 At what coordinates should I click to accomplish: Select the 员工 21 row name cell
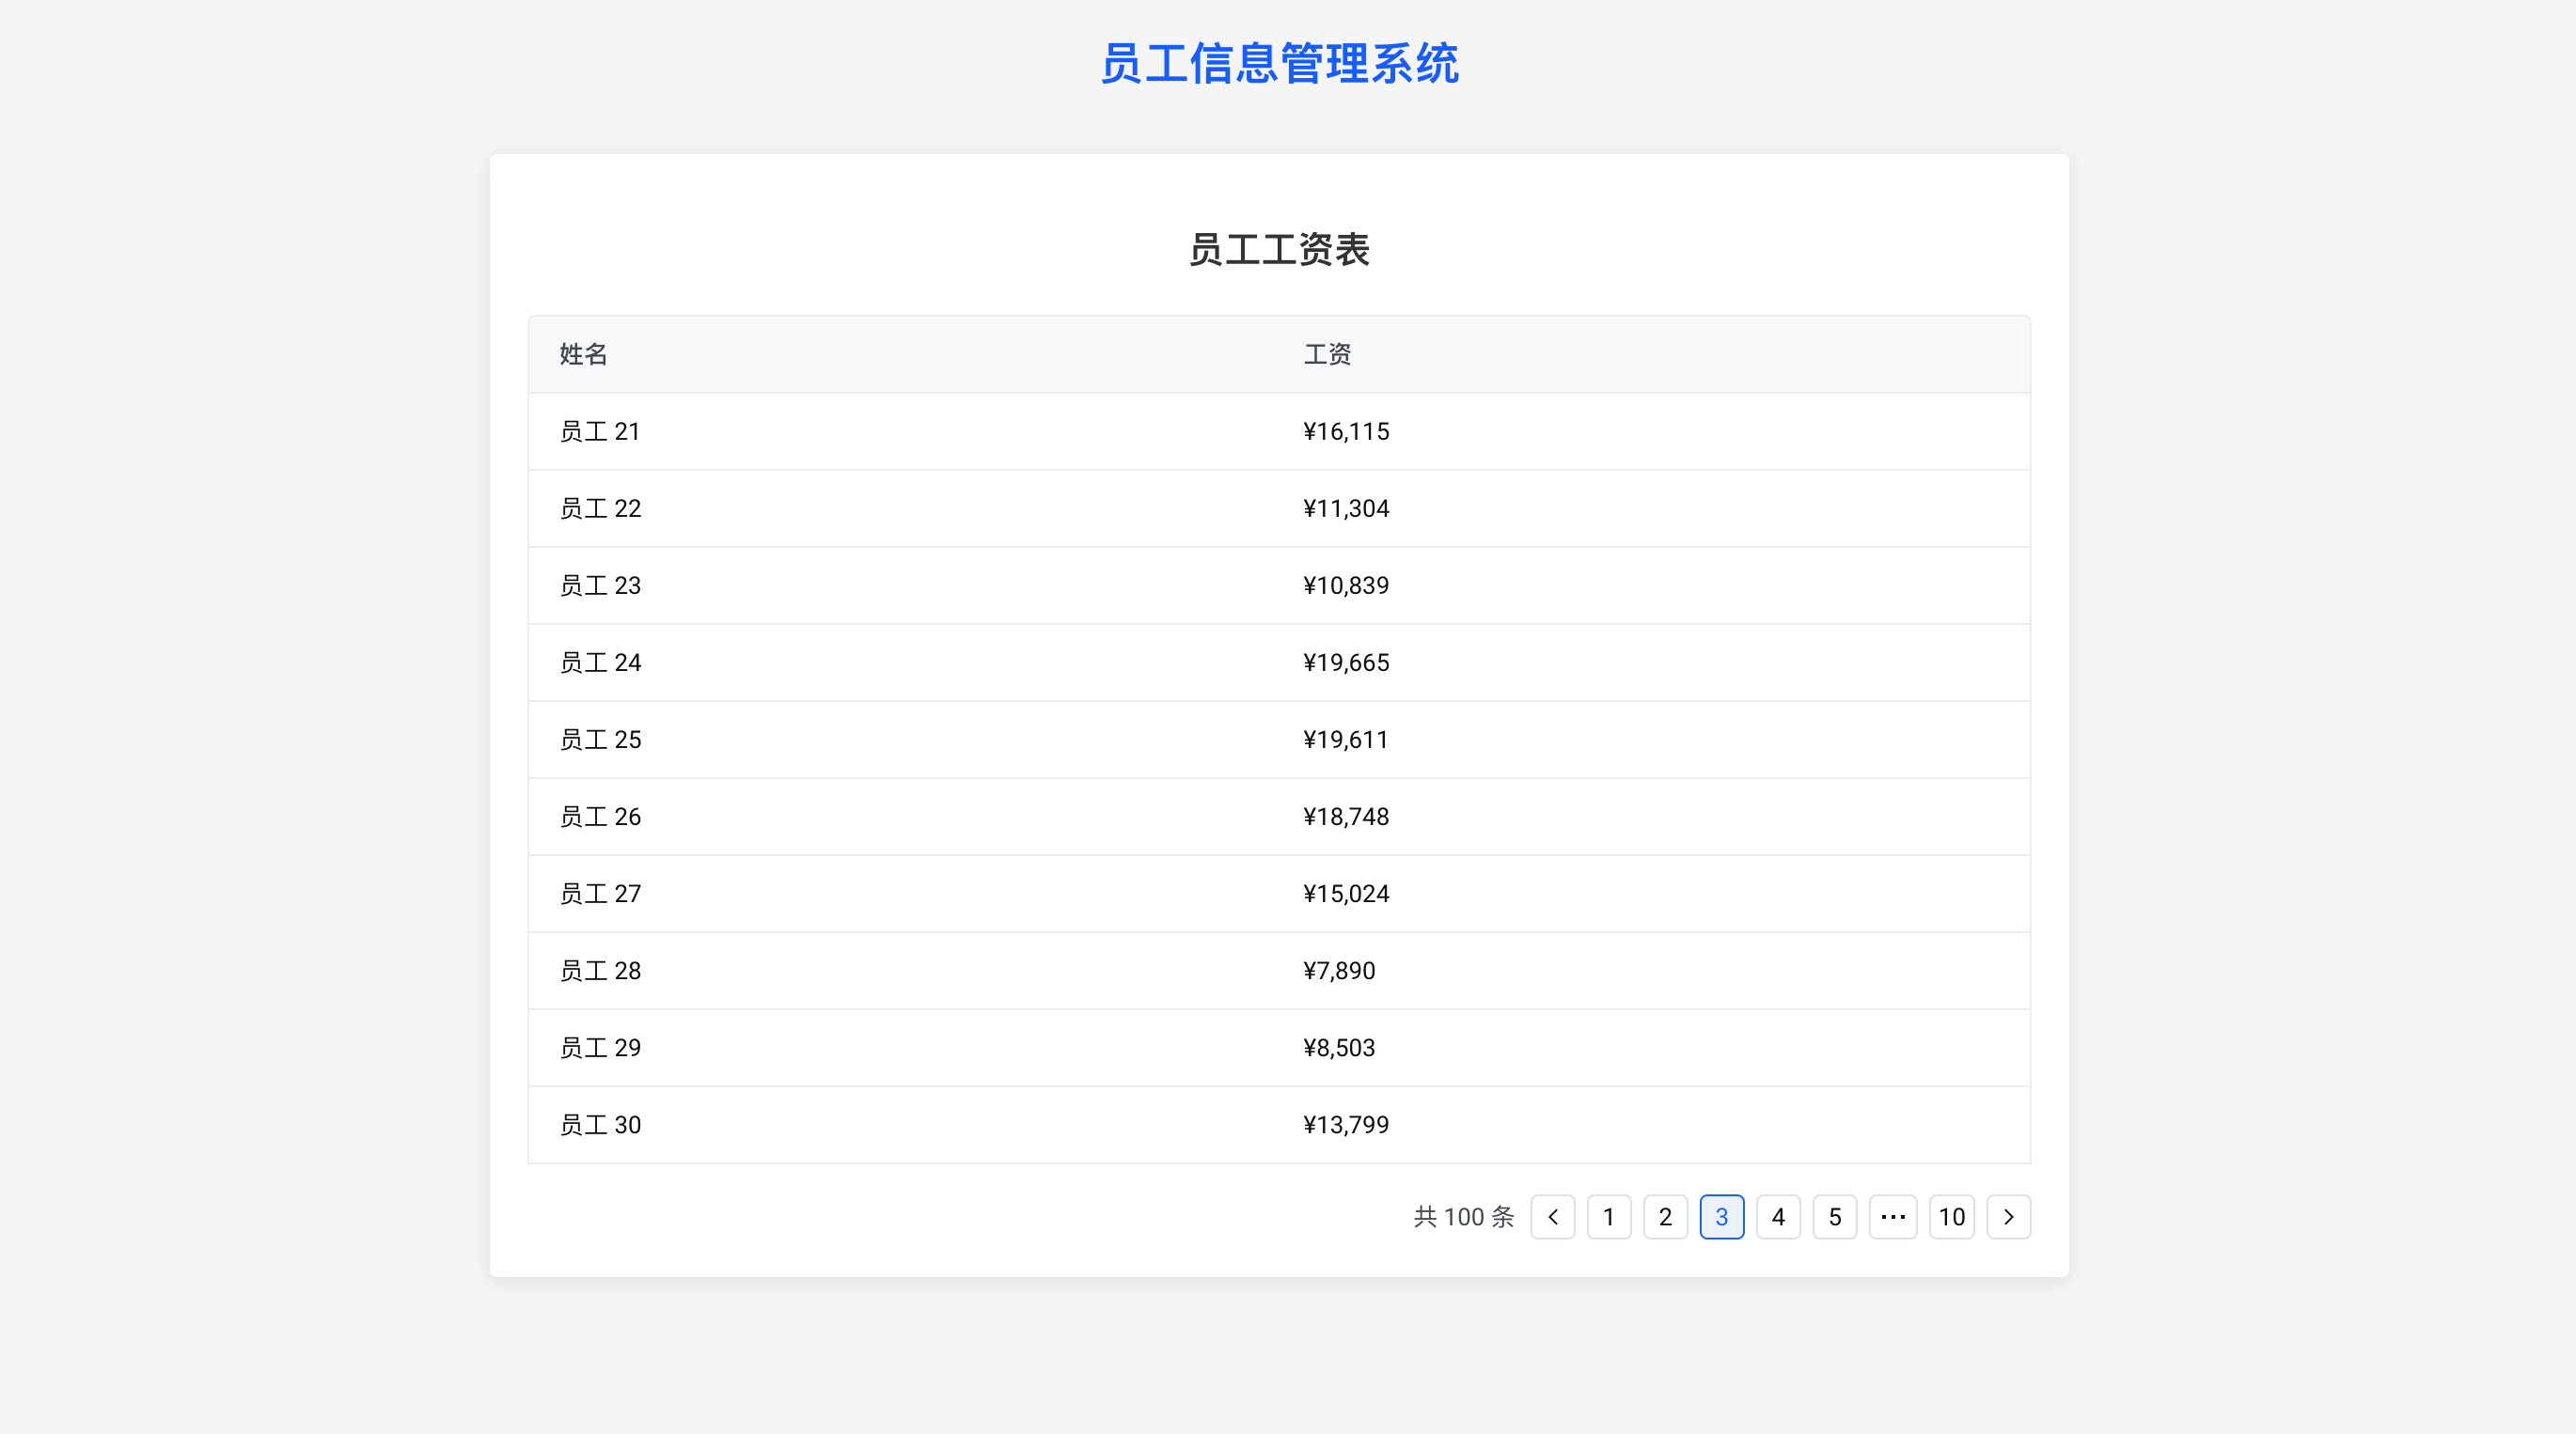click(x=599, y=430)
